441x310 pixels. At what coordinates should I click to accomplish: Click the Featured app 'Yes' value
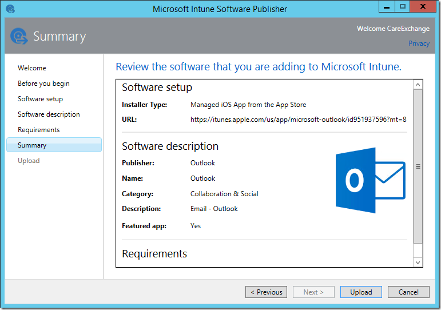pos(196,226)
